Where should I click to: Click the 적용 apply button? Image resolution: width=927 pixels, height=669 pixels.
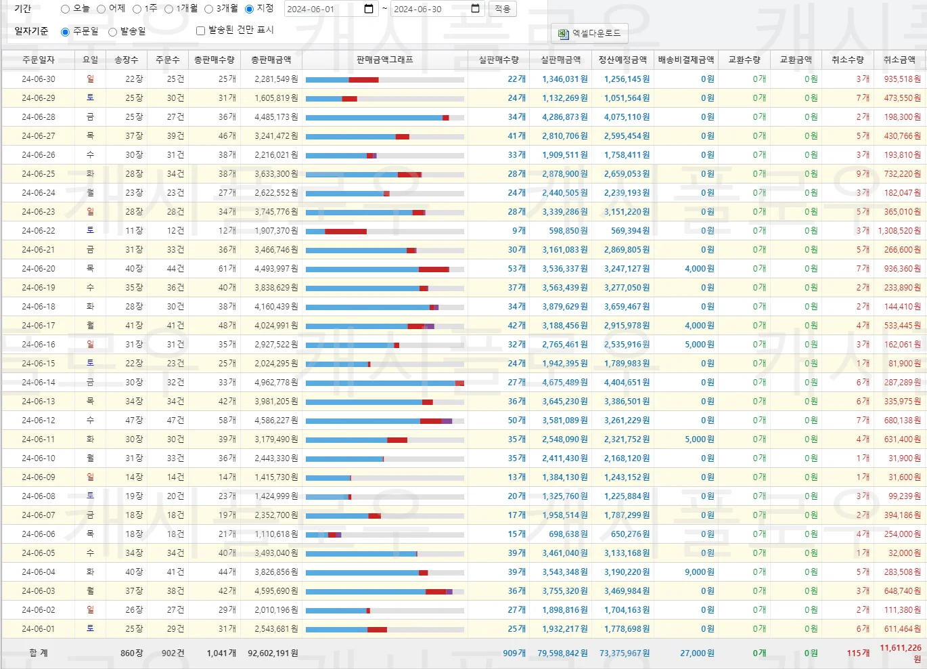(503, 9)
